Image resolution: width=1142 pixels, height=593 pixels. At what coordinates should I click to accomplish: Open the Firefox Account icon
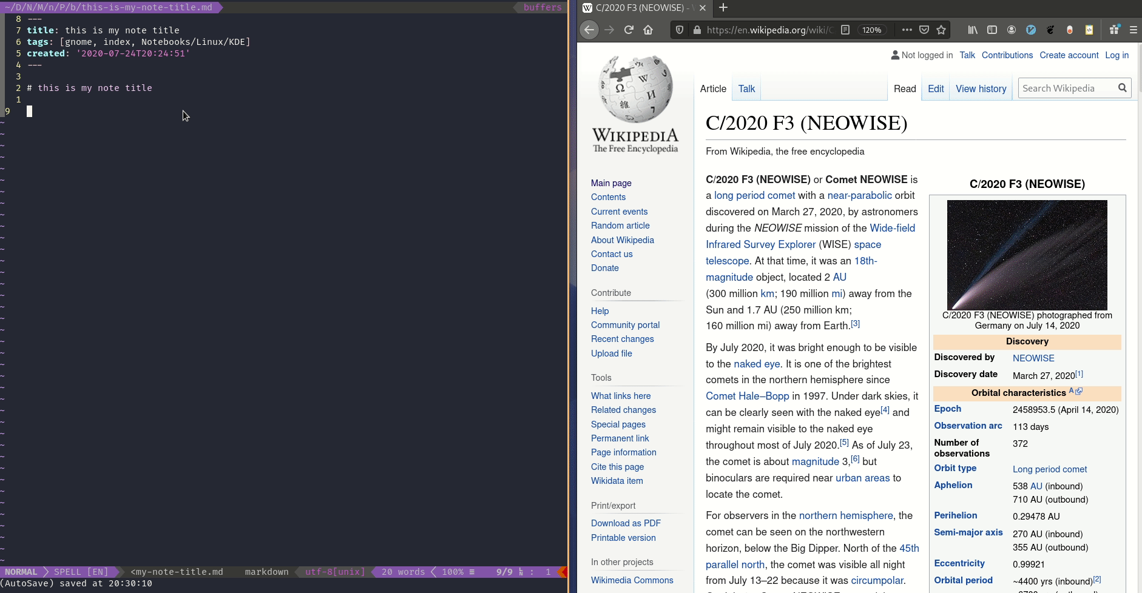(1012, 30)
